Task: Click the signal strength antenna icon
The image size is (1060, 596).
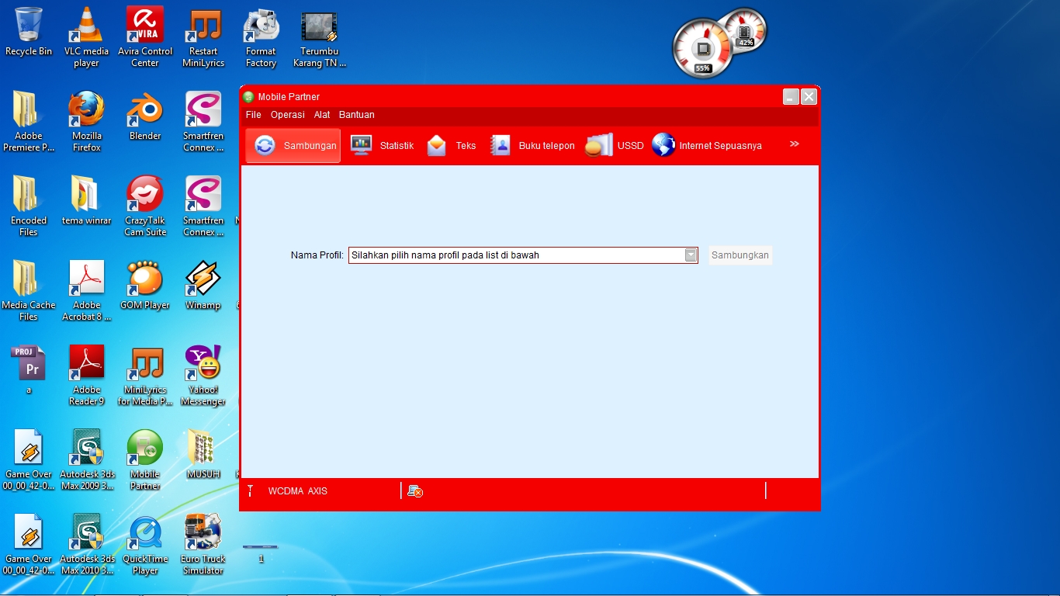Action: coord(251,490)
